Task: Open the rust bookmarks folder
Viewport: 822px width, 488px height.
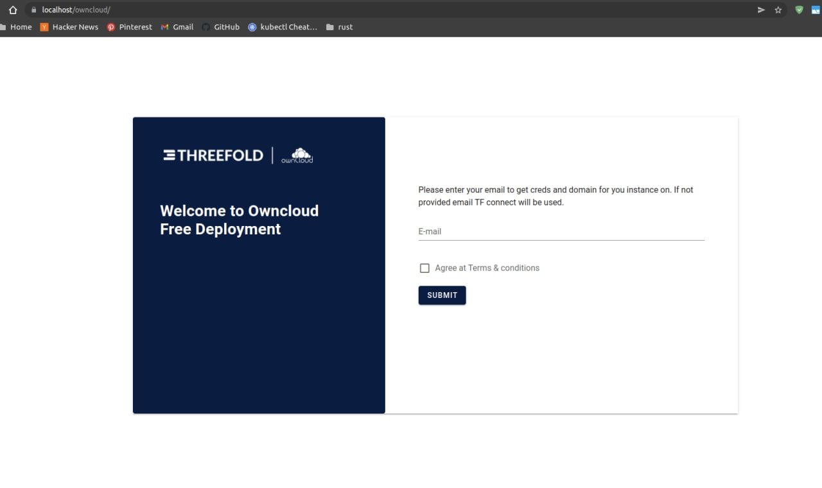Action: (339, 27)
